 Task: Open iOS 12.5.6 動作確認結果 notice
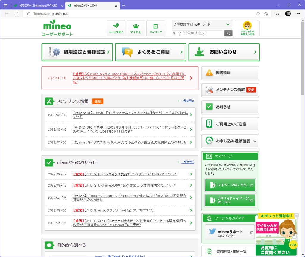[x=130, y=198]
